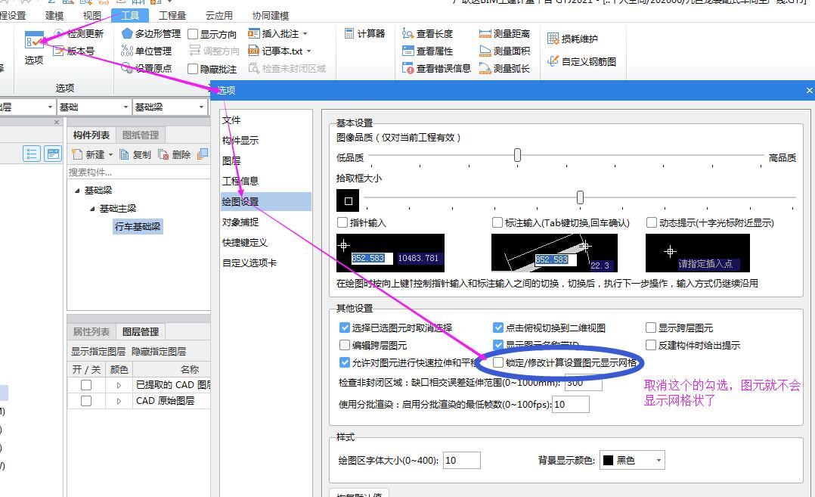Click the 新建 new component icon
Image resolution: width=815 pixels, height=497 pixels.
click(77, 154)
